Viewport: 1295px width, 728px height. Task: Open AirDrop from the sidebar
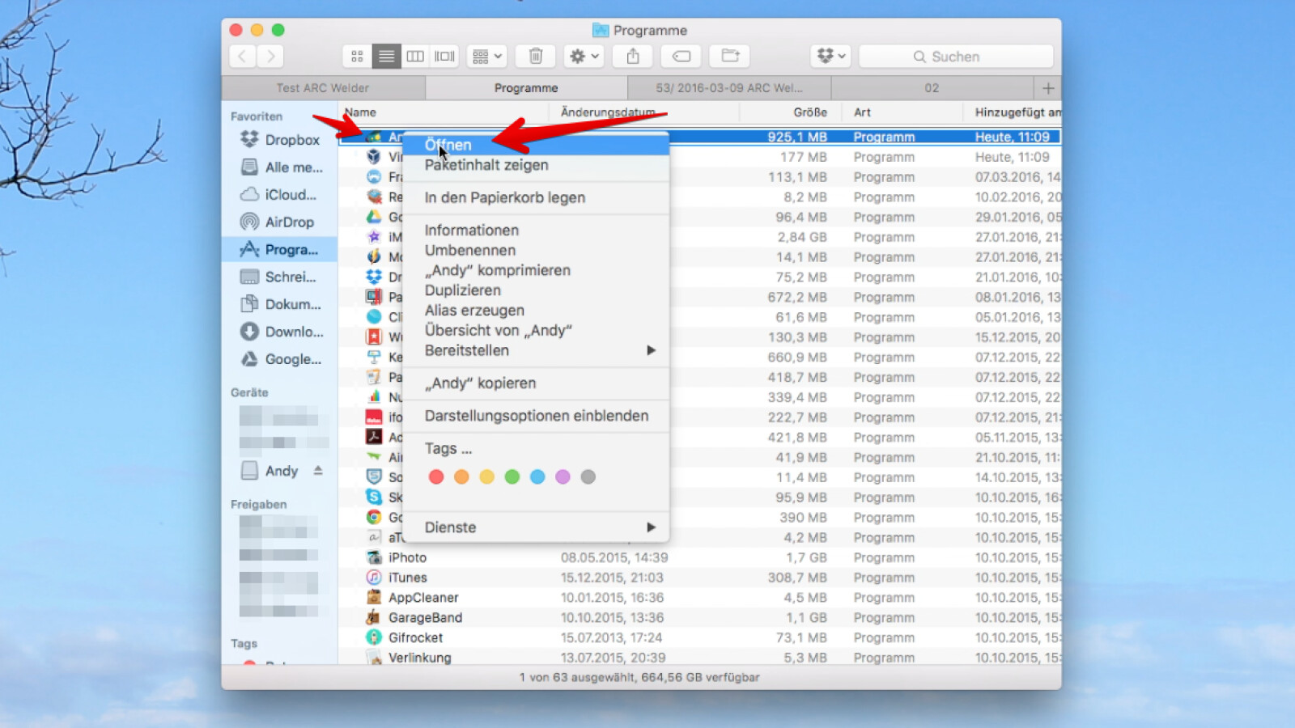coord(286,222)
